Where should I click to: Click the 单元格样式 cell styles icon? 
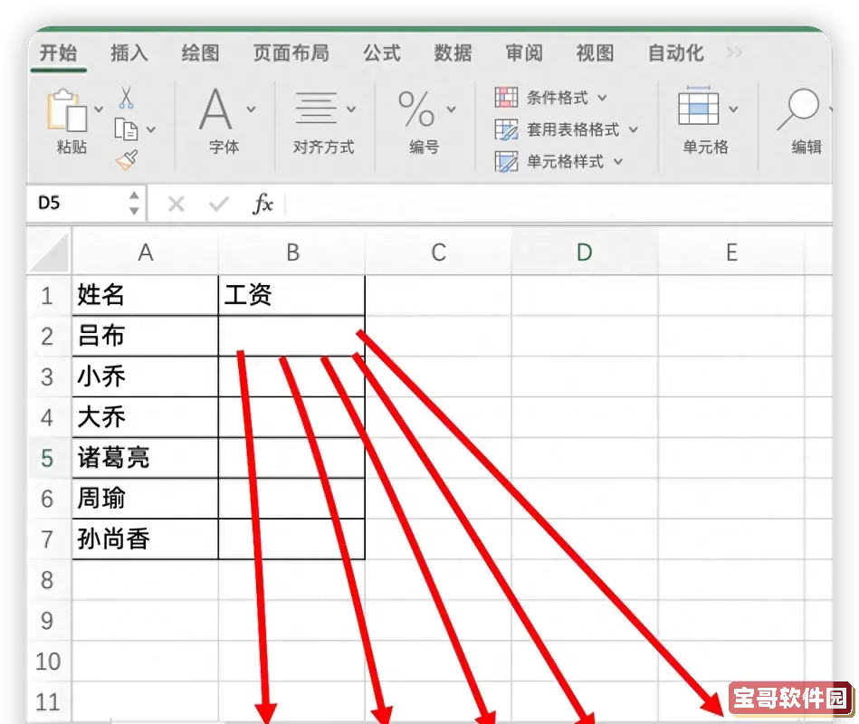pos(506,162)
